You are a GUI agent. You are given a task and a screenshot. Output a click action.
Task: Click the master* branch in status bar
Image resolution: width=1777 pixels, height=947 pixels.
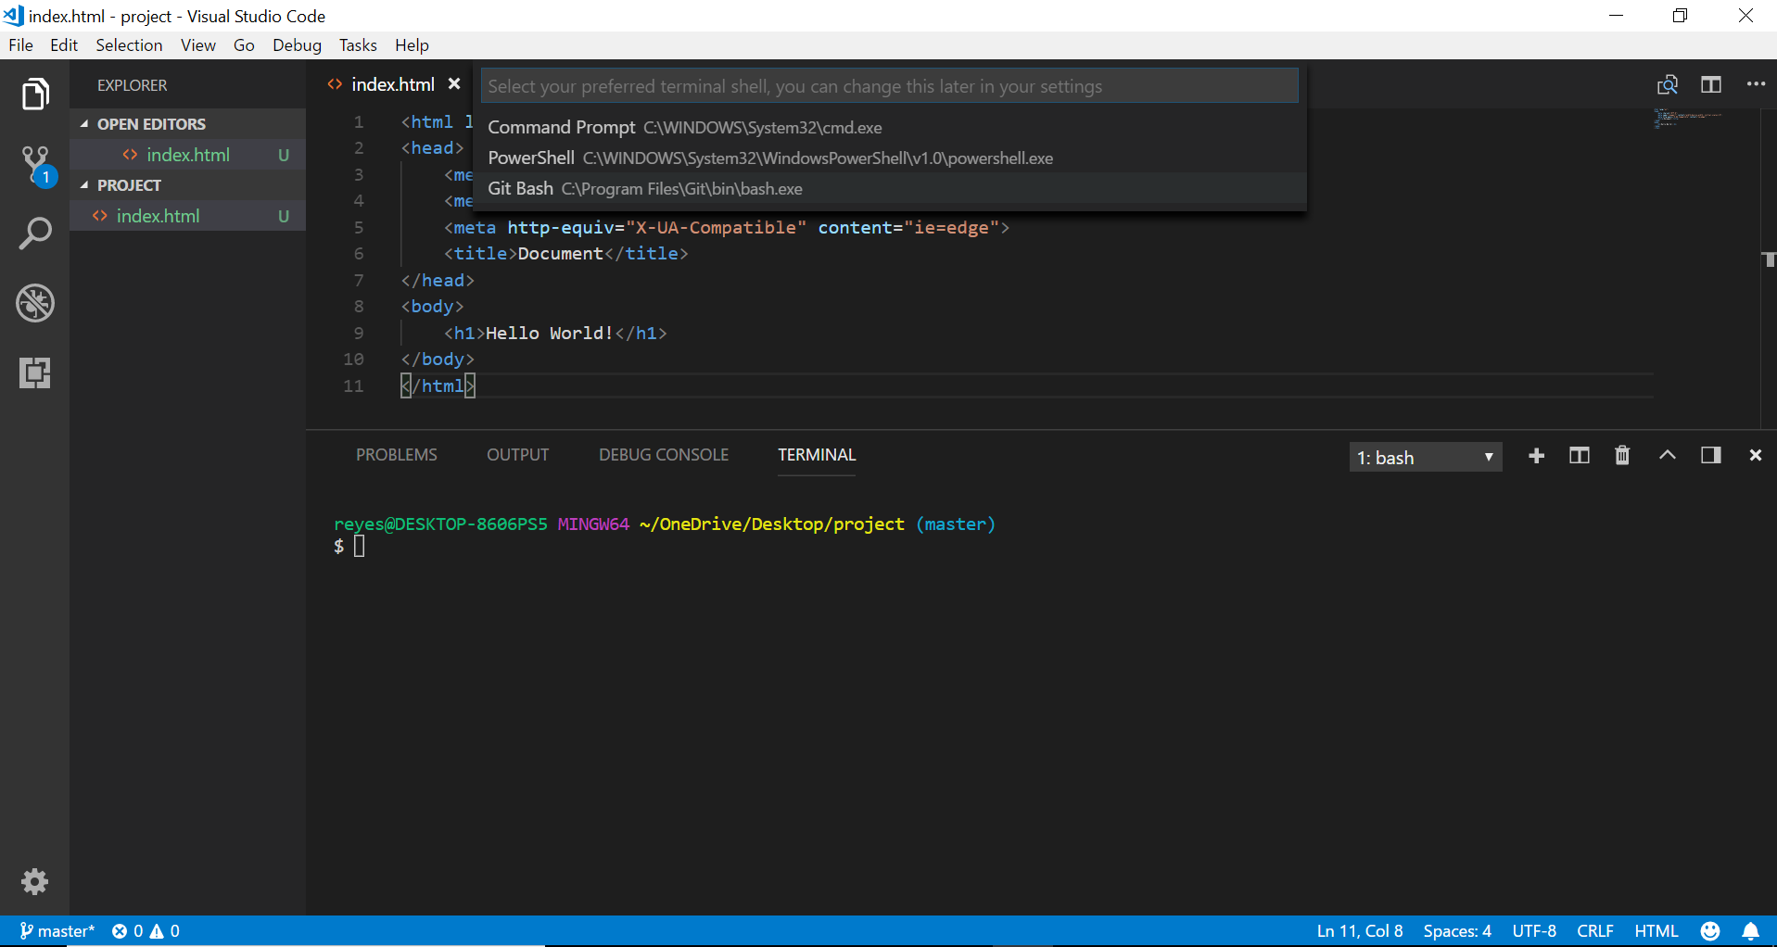[57, 931]
